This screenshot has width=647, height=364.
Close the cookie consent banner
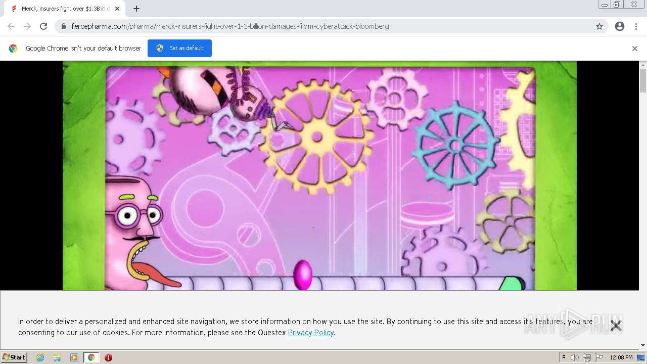616,326
